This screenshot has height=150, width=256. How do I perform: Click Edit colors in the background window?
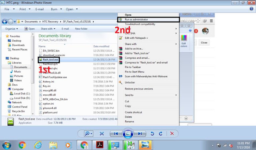tap(184, 41)
